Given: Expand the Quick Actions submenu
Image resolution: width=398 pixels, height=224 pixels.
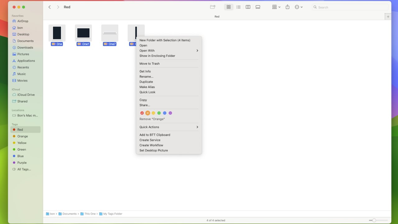Looking at the screenshot, I should coord(169,127).
